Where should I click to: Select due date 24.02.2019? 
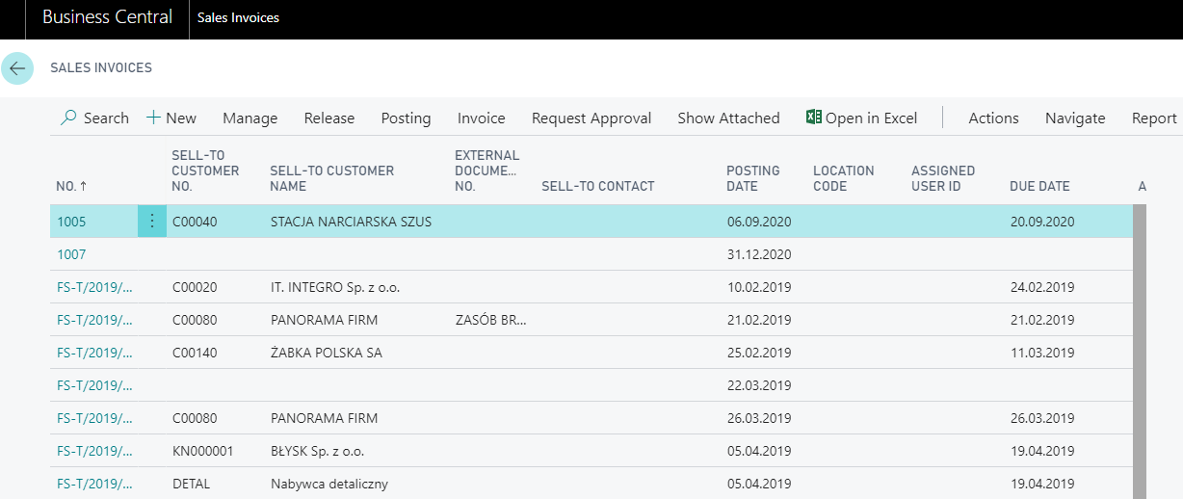point(1042,287)
